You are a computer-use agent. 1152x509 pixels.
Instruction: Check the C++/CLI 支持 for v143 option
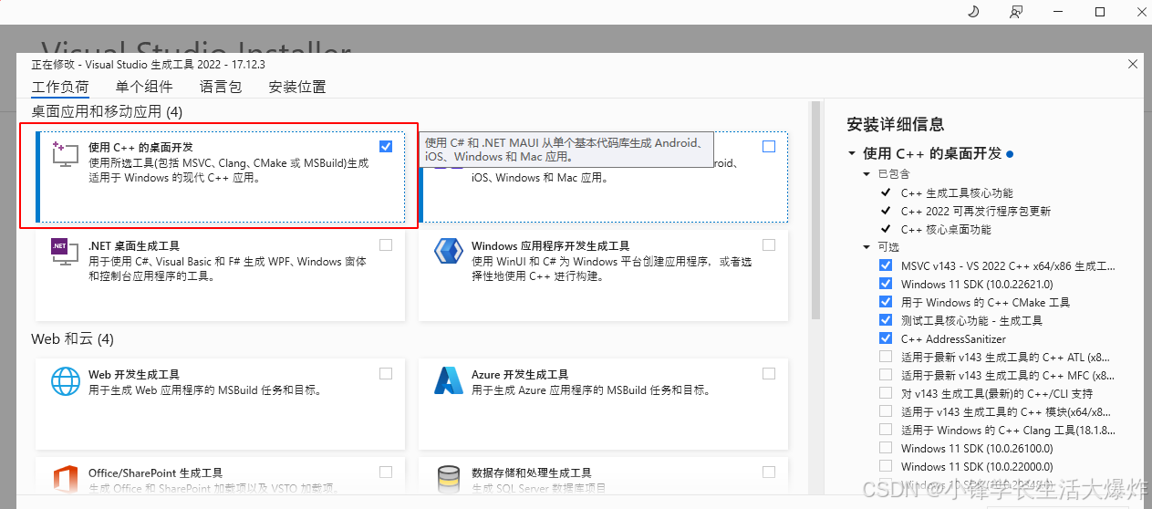coord(886,393)
